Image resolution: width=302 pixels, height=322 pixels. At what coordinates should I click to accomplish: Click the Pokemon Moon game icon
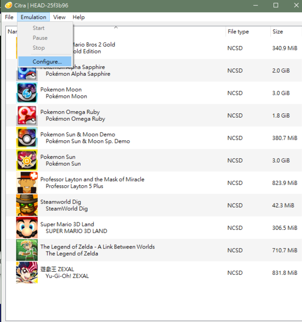click(x=27, y=93)
